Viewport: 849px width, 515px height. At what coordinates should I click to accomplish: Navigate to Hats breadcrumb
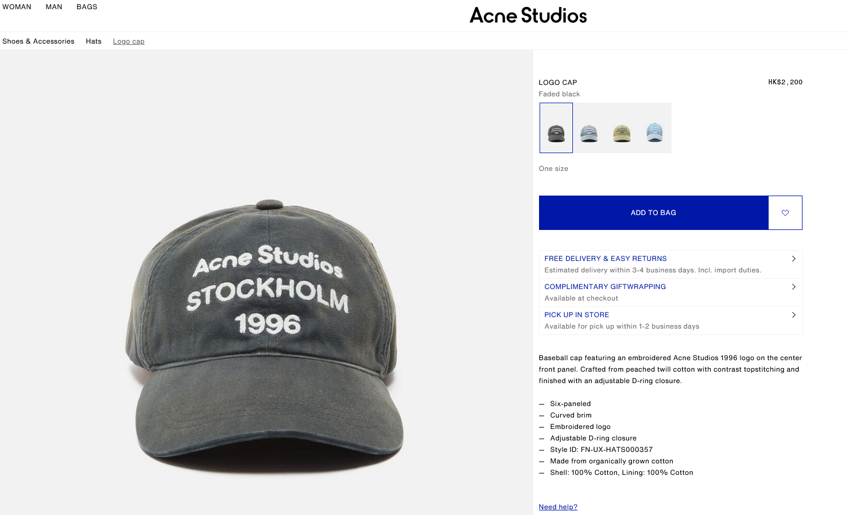(x=94, y=41)
